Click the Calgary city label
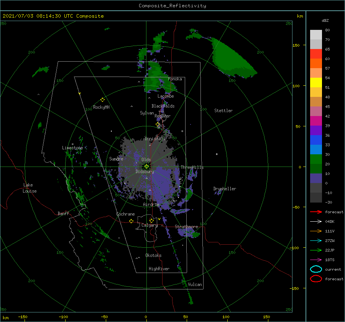The image size is (345, 322). [149, 225]
